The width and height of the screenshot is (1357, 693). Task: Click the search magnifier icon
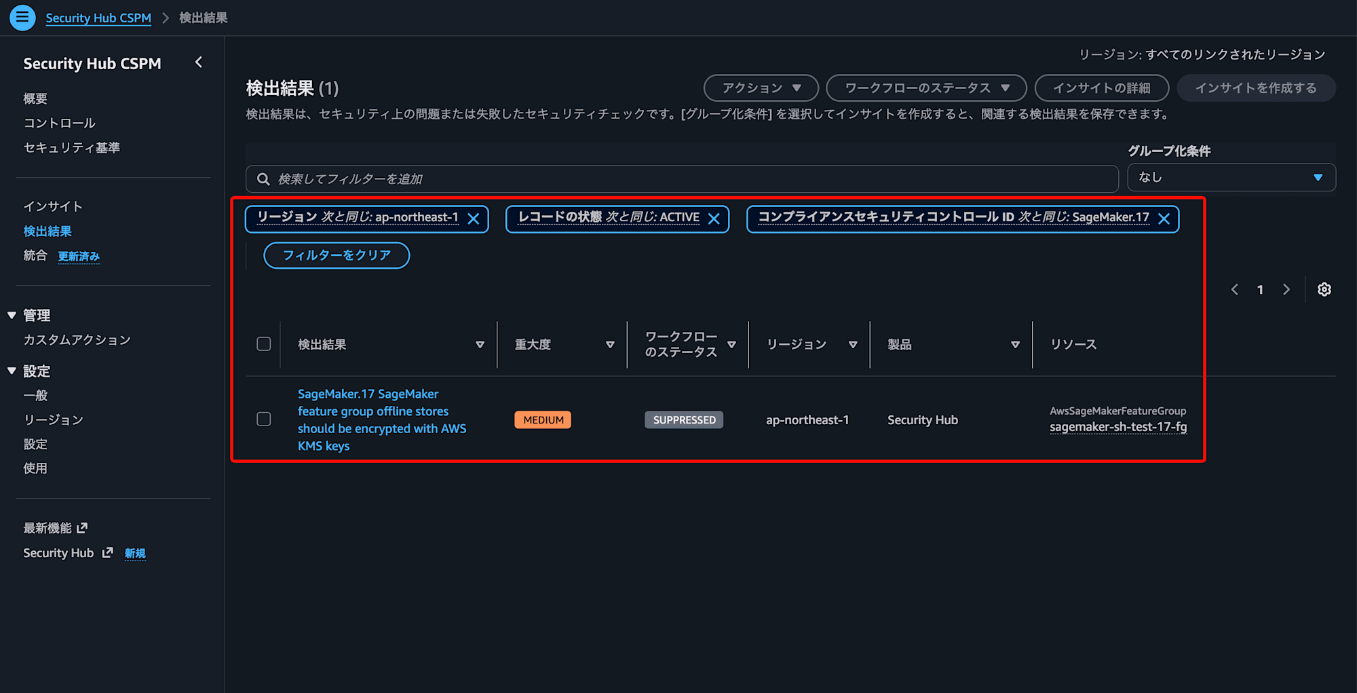pos(263,179)
